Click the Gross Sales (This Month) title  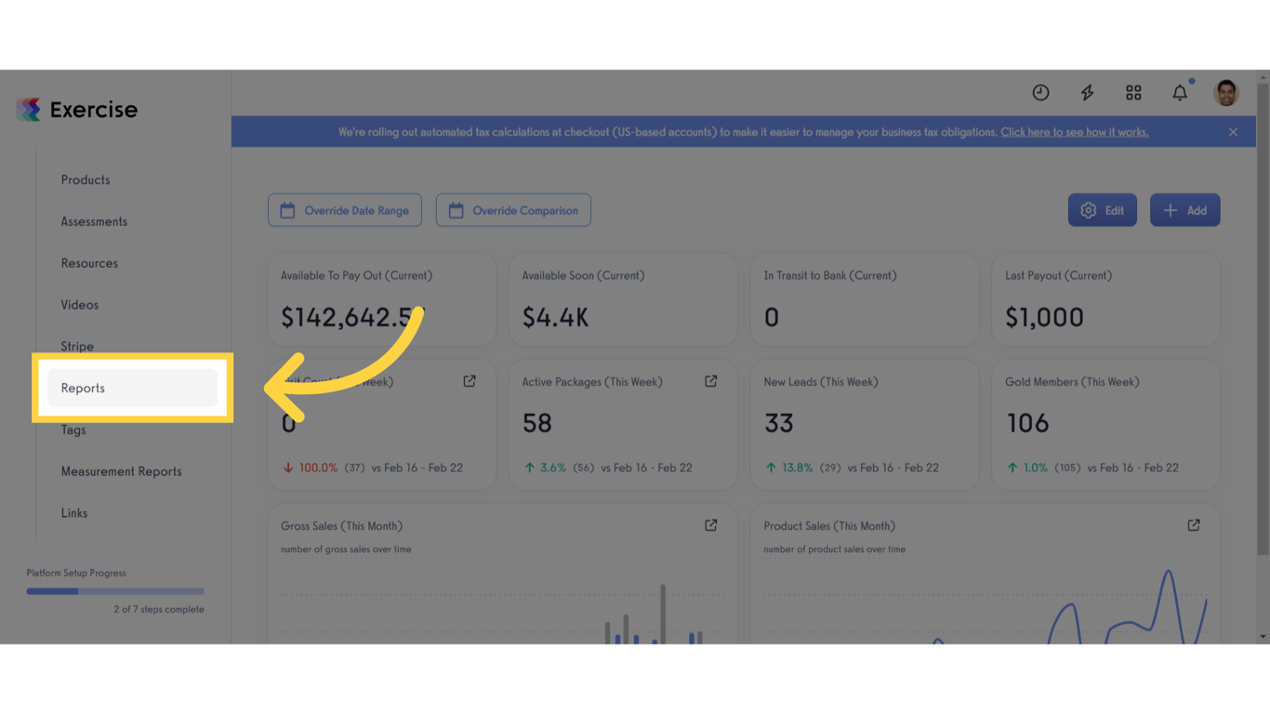[x=342, y=526]
